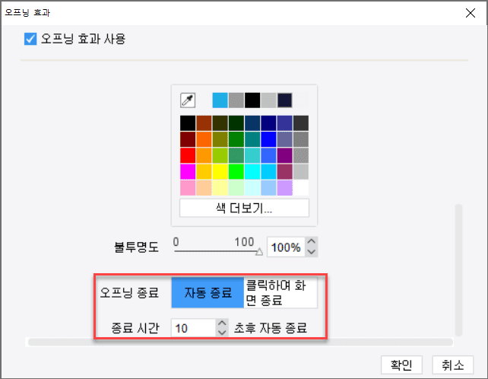Select the pastel light blue swatch

pyautogui.click(x=268, y=188)
